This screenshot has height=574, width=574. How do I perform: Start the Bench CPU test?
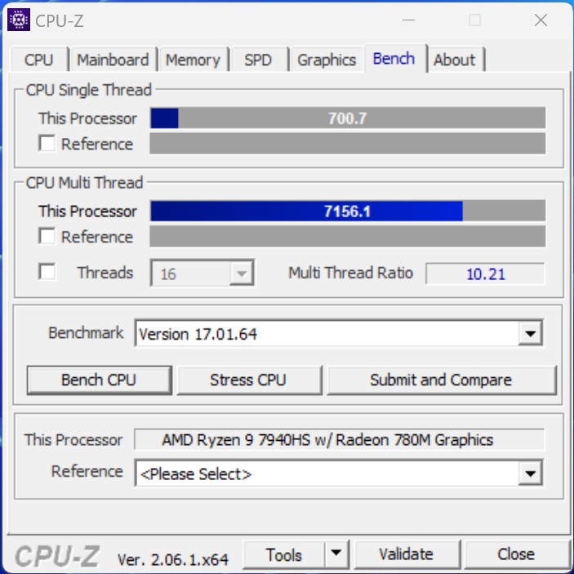[x=100, y=380]
